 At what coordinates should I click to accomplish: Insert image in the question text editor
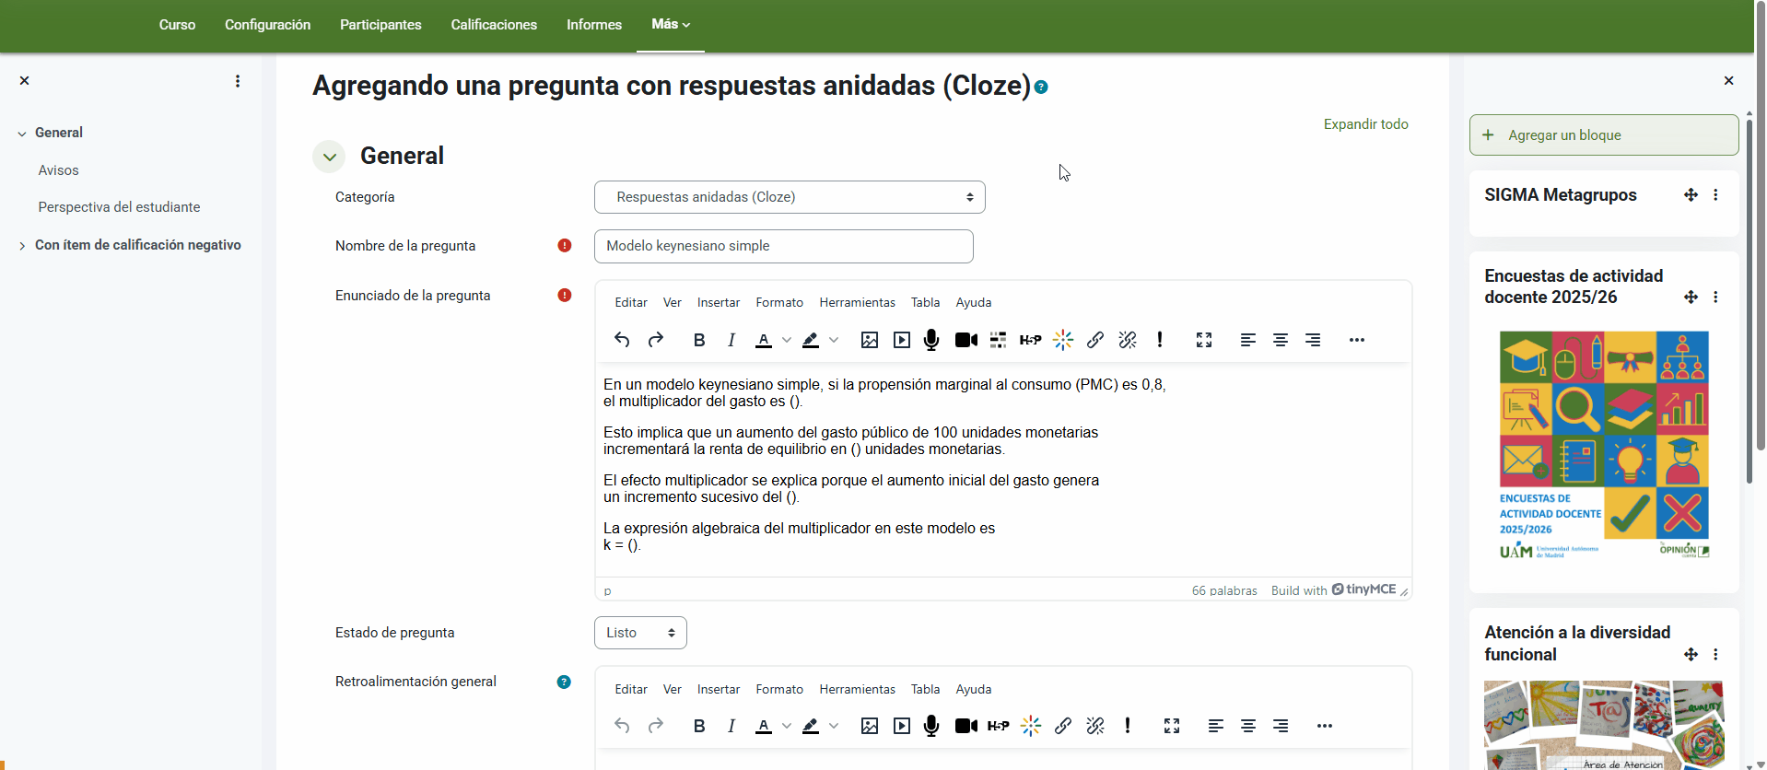click(x=870, y=340)
